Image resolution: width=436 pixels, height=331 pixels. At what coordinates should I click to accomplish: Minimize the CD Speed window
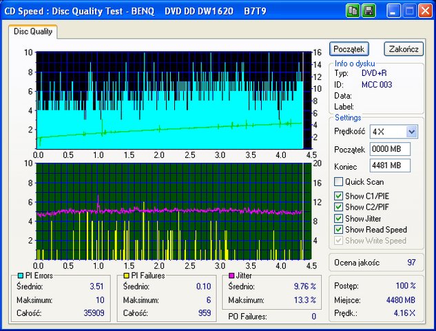393,11
